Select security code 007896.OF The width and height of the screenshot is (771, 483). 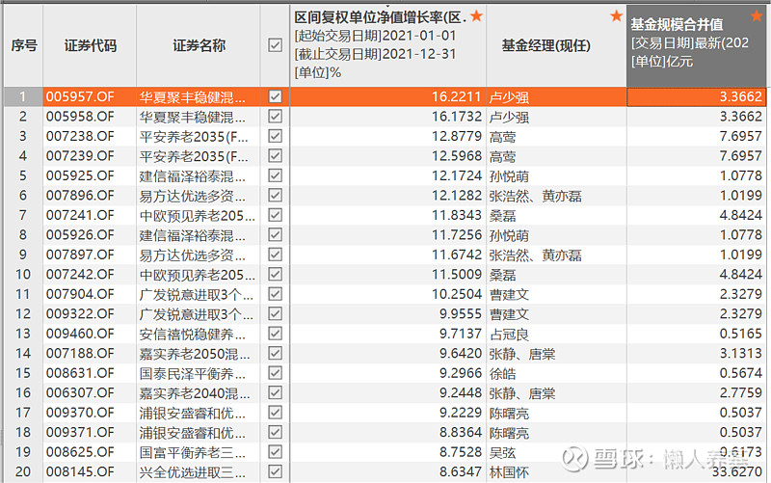(x=80, y=196)
